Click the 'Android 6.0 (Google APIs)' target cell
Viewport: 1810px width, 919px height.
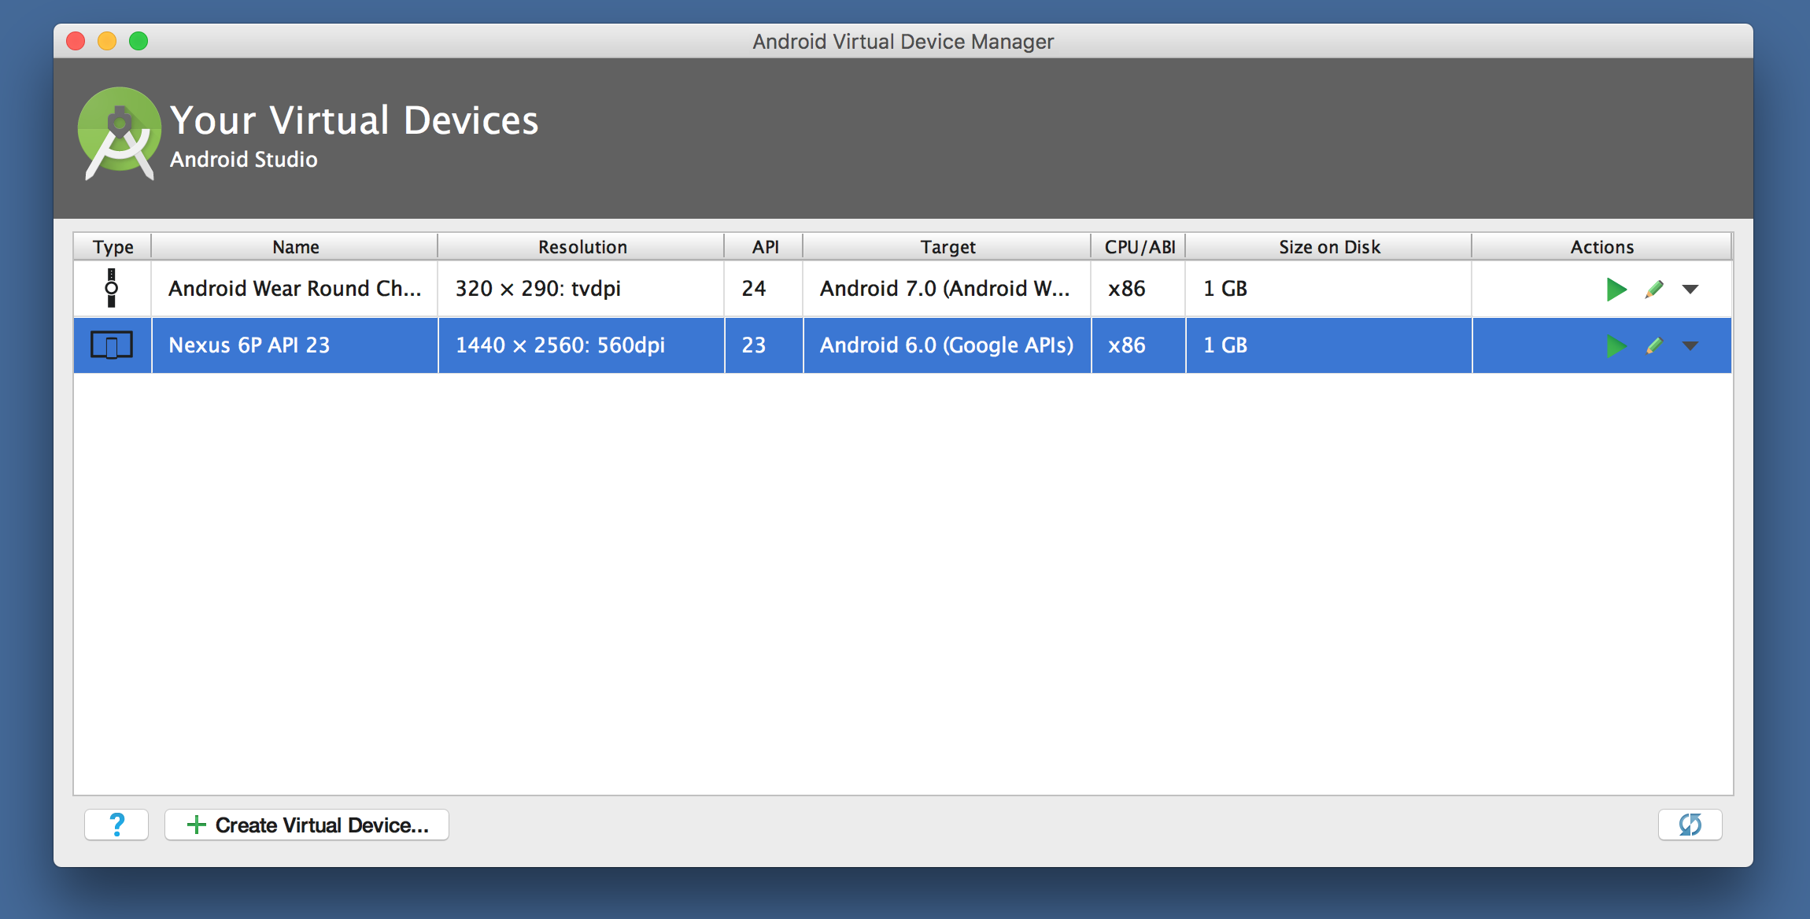click(947, 345)
